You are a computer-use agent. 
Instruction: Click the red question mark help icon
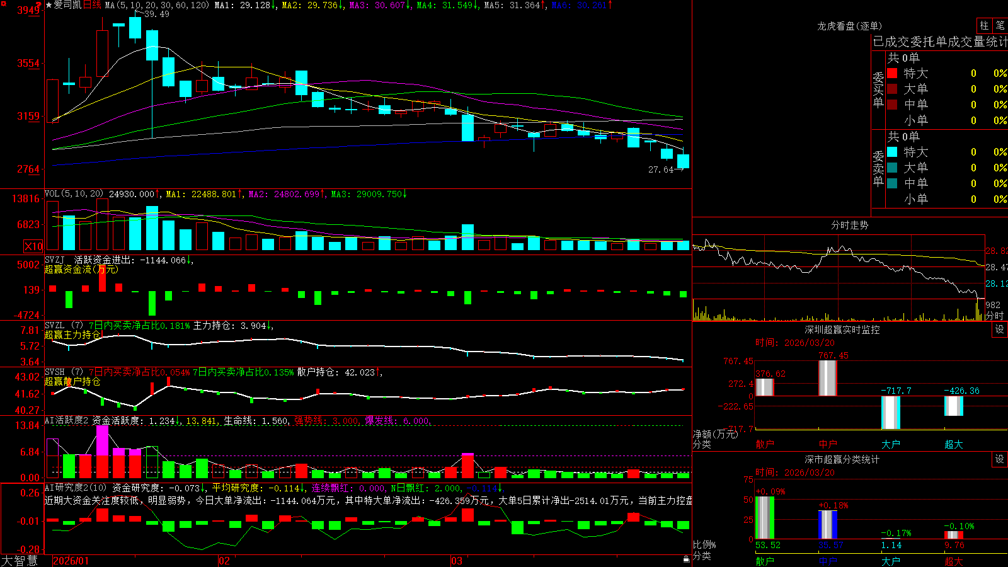tap(38, 5)
